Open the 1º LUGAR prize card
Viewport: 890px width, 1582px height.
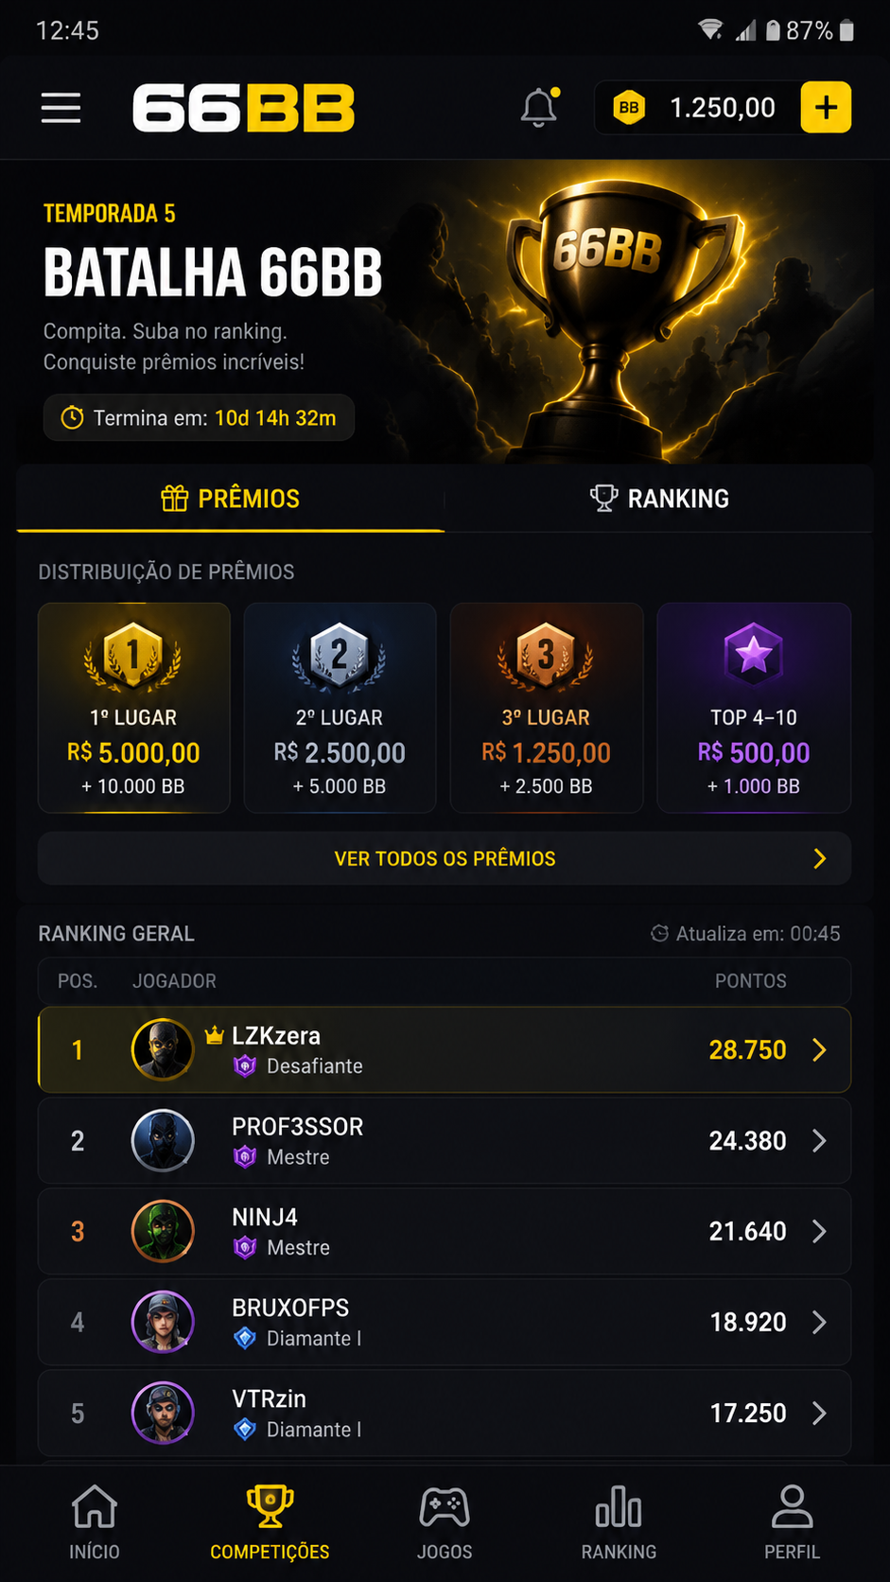pos(134,708)
